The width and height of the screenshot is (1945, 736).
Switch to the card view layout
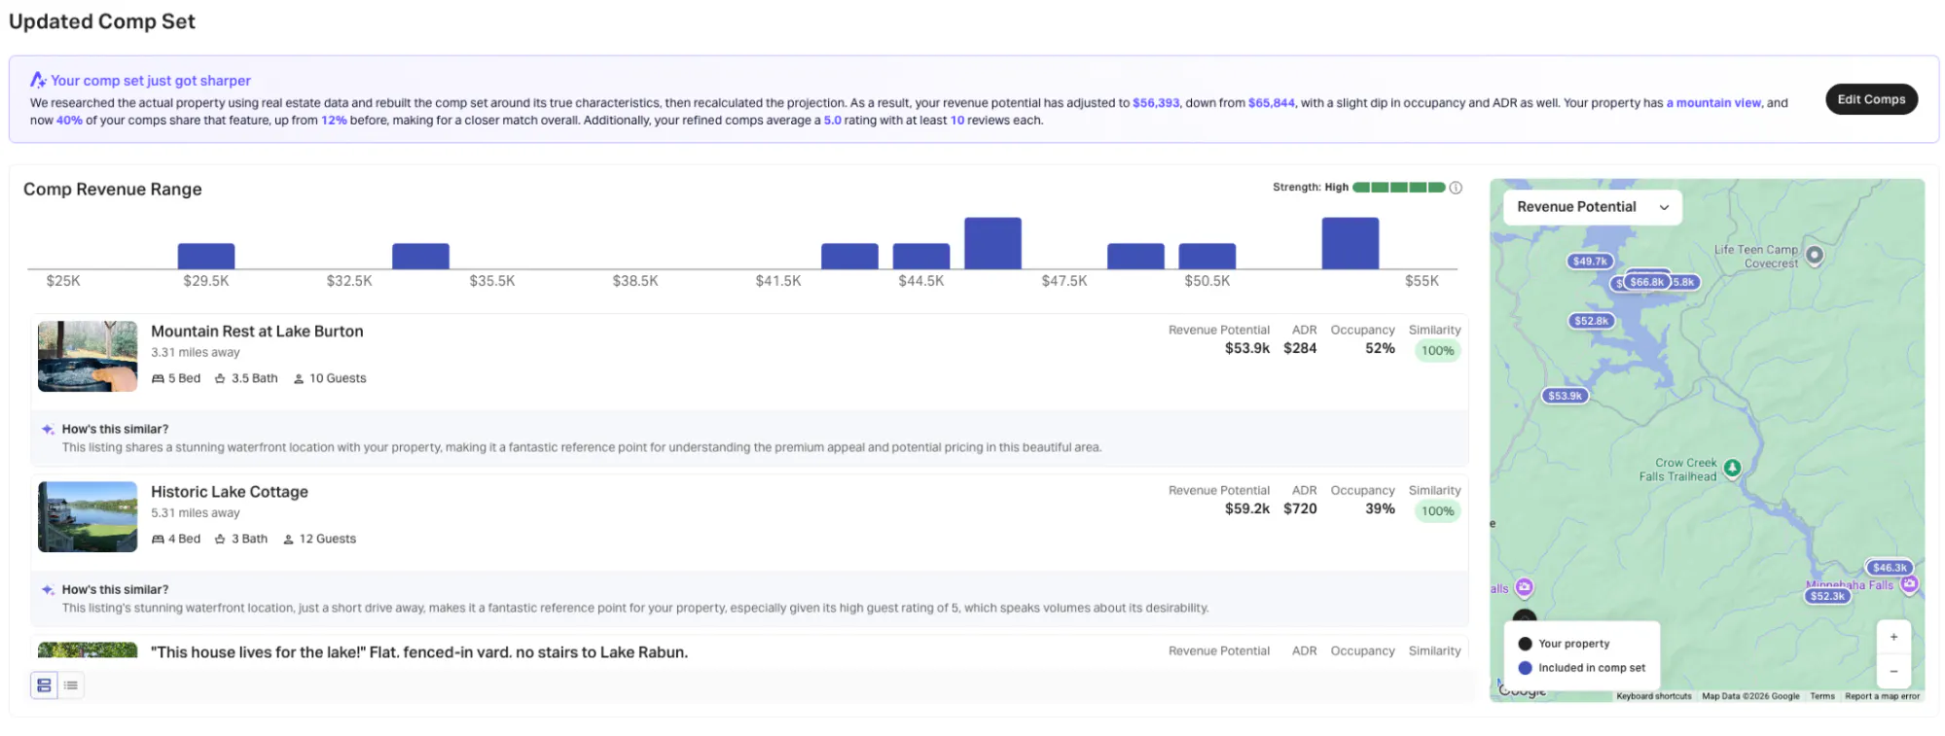pyautogui.click(x=44, y=685)
